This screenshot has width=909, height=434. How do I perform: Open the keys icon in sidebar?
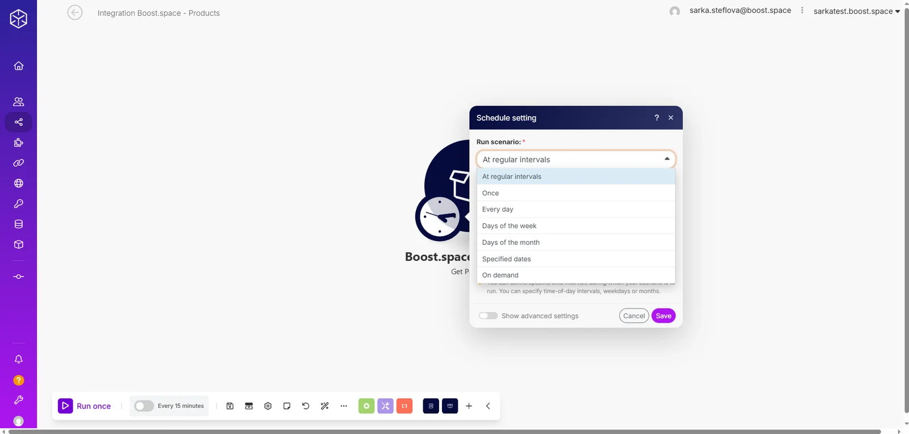19,204
